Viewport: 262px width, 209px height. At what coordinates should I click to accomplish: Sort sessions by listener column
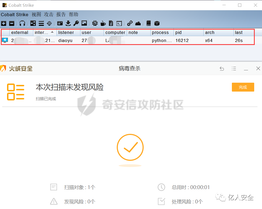68,33
